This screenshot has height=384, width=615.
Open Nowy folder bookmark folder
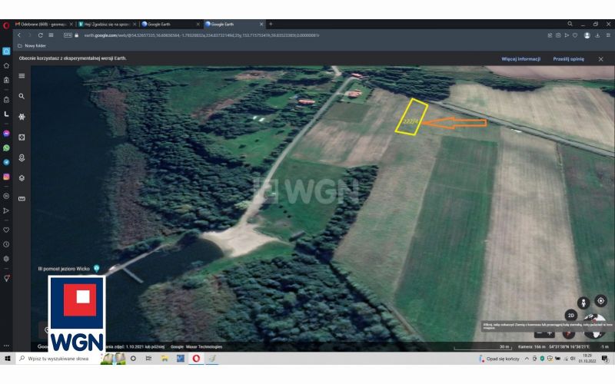click(32, 46)
